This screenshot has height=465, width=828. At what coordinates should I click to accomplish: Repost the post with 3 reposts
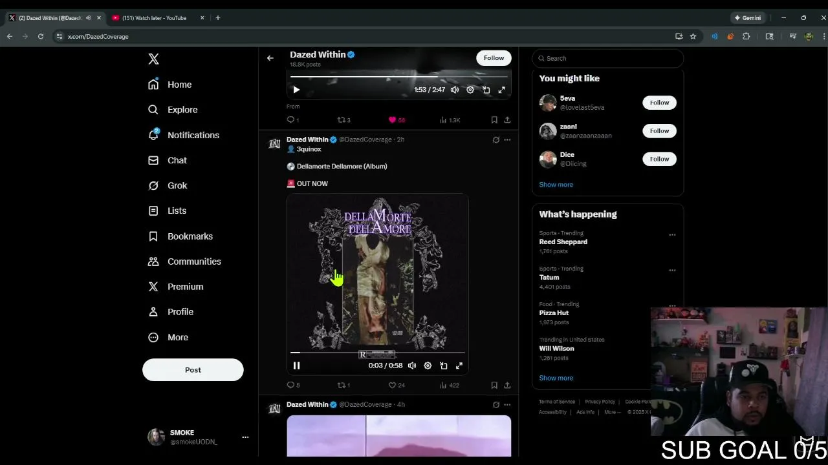coord(343,119)
